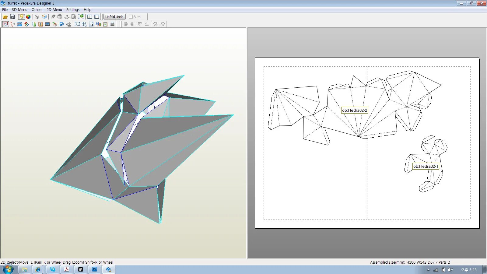Show hidden system tray icons
This screenshot has width=487, height=274.
click(428, 270)
